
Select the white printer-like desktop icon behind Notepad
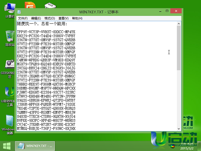point(50,6)
